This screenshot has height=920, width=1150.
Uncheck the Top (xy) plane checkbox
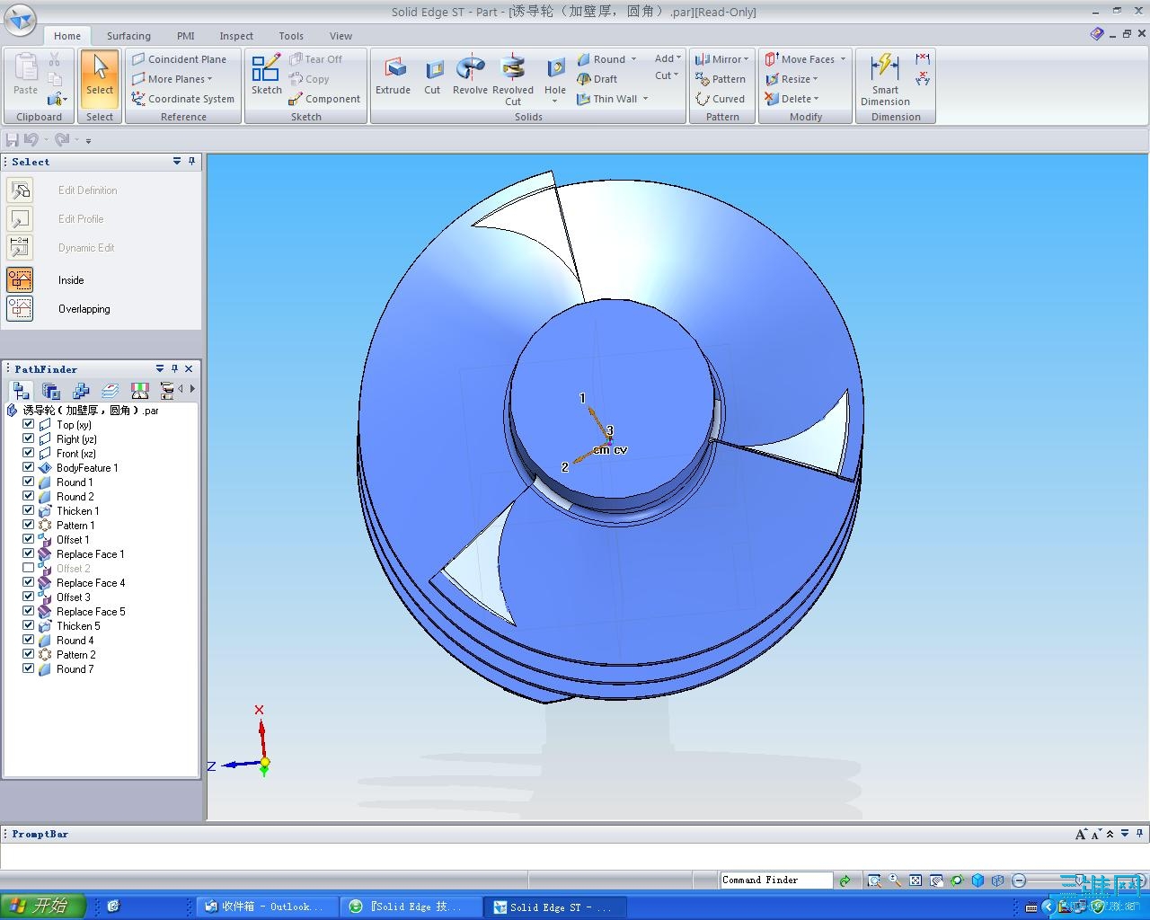point(28,424)
